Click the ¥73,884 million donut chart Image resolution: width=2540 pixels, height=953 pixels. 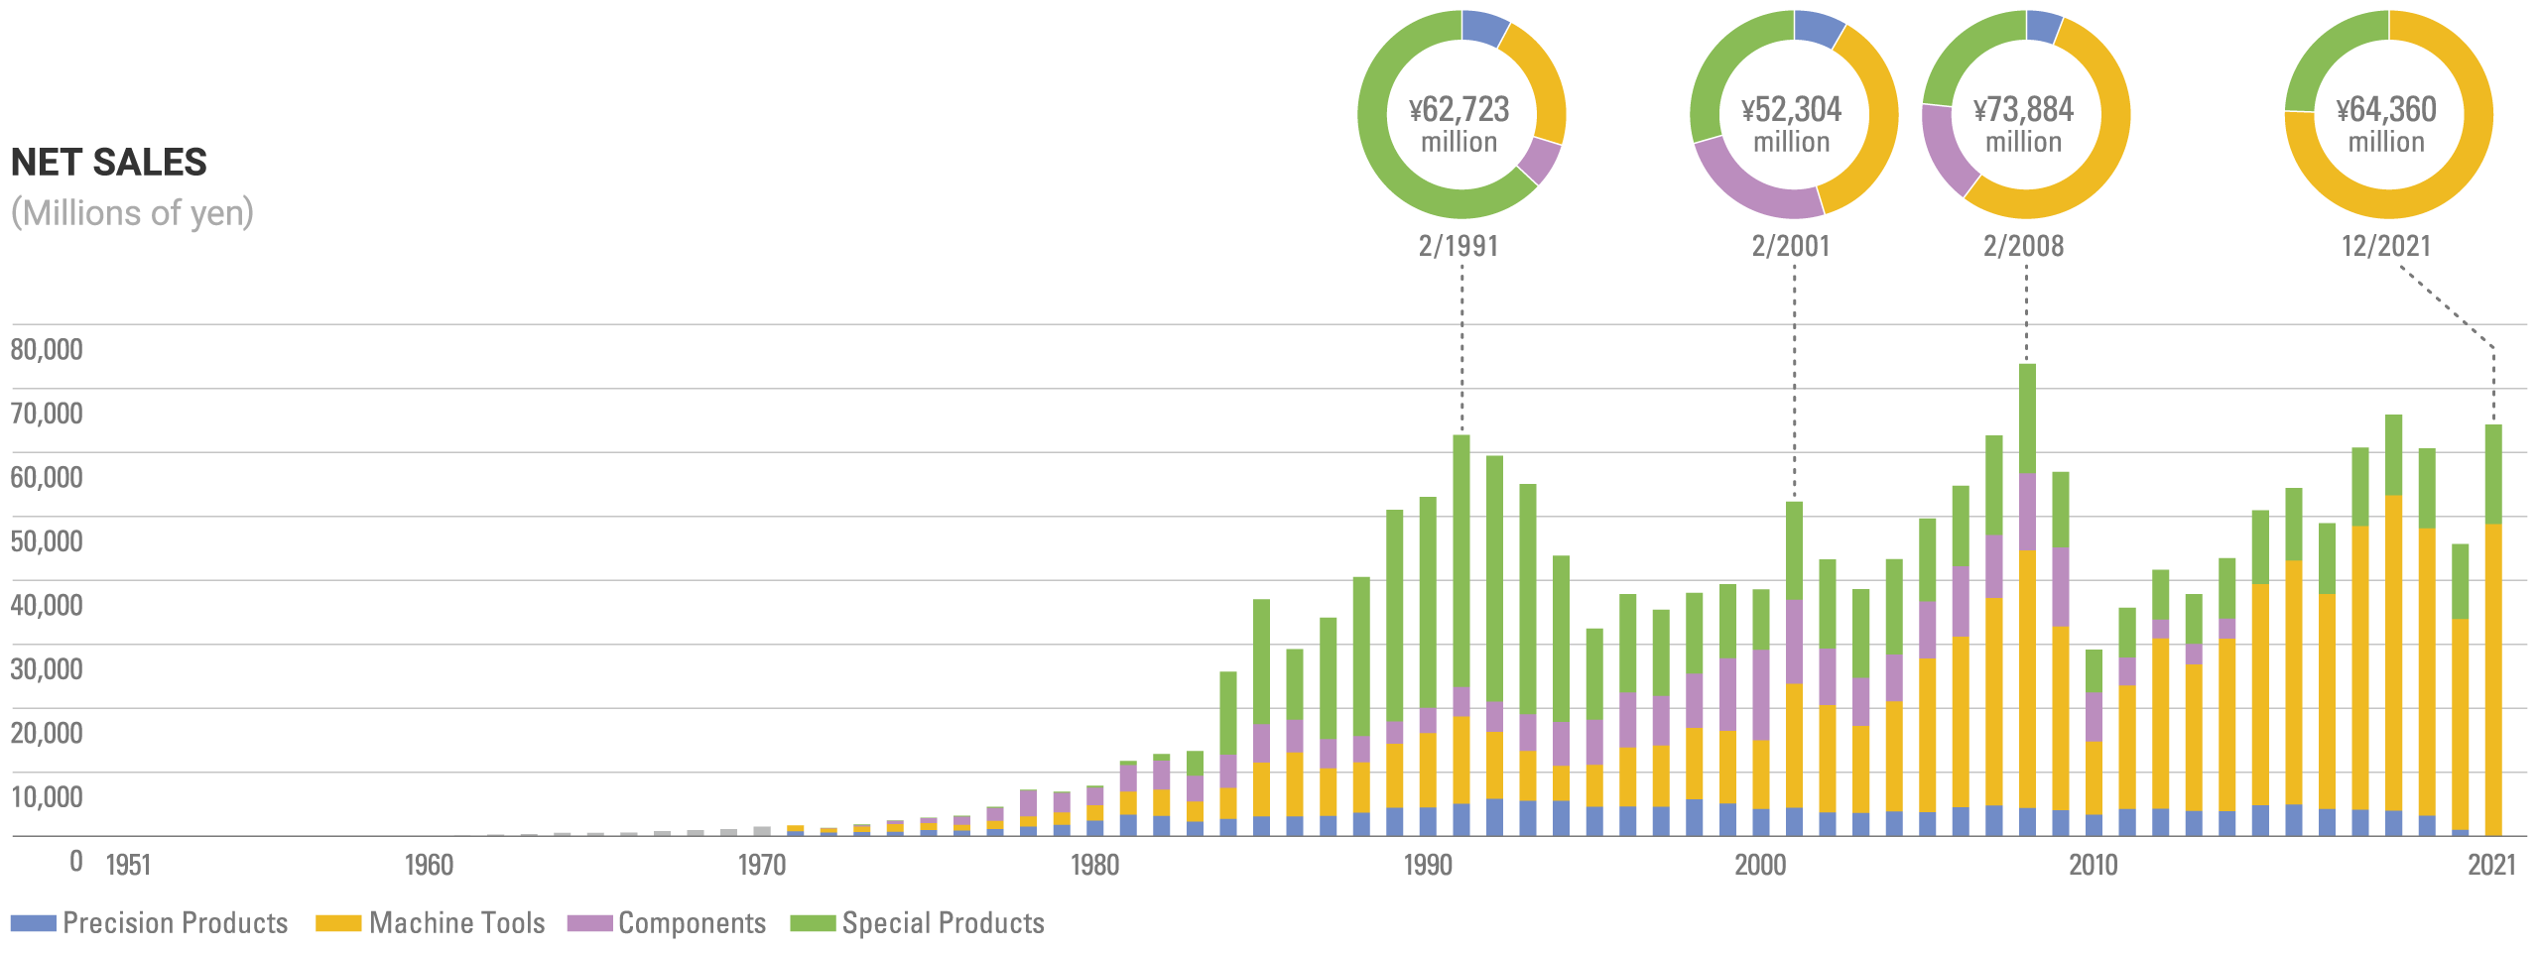coord(2026,114)
